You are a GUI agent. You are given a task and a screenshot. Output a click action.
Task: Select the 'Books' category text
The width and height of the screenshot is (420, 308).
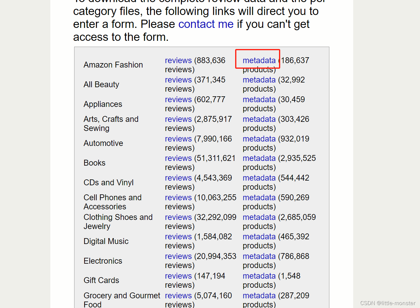click(94, 163)
